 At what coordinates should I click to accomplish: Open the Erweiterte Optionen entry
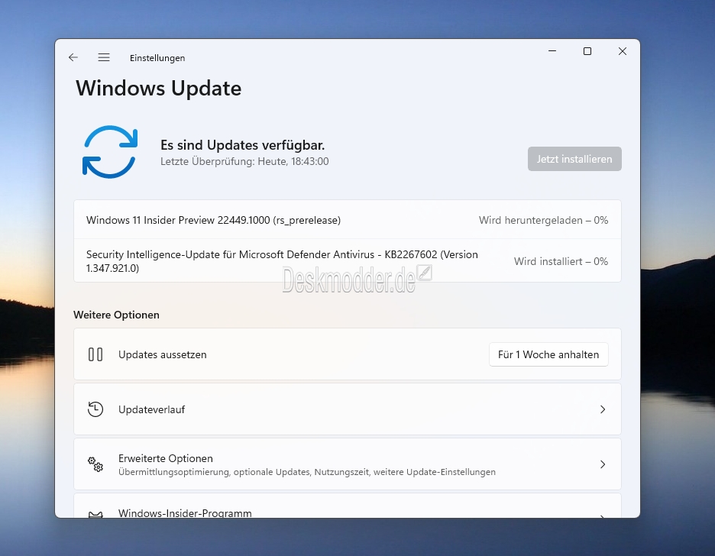348,464
